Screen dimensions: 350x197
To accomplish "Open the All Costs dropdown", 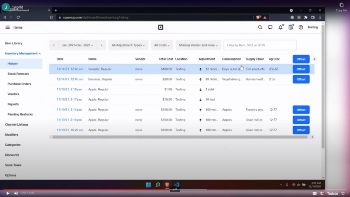I will (x=162, y=45).
